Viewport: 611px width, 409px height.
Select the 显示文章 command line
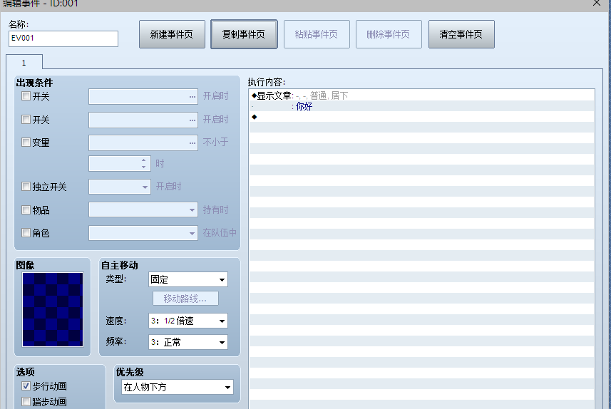coord(421,95)
